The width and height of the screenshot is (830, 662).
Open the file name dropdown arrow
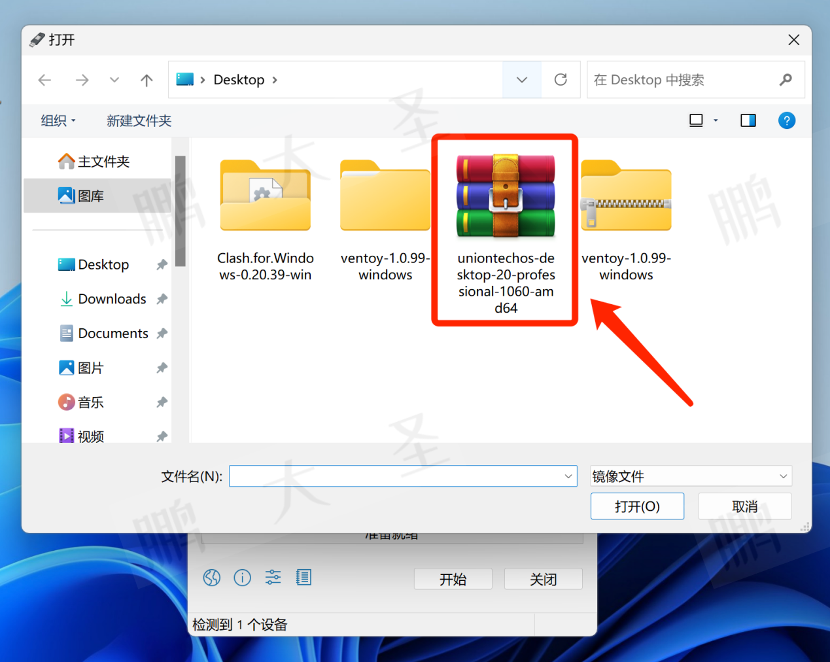[568, 476]
